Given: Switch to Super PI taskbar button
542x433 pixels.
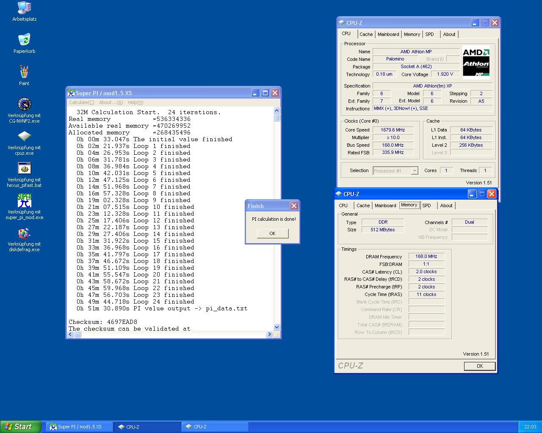Looking at the screenshot, I should tap(80, 427).
